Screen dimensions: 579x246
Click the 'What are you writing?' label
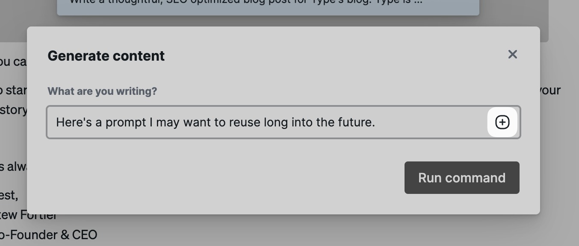[x=102, y=91]
